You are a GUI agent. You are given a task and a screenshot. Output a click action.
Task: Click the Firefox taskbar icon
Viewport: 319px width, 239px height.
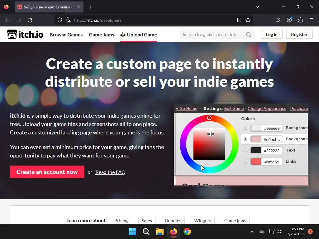point(173,232)
